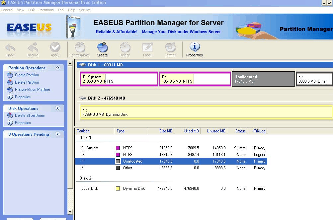The image size is (333, 220).
Task: Sort by the Partition column header
Action: (95, 131)
